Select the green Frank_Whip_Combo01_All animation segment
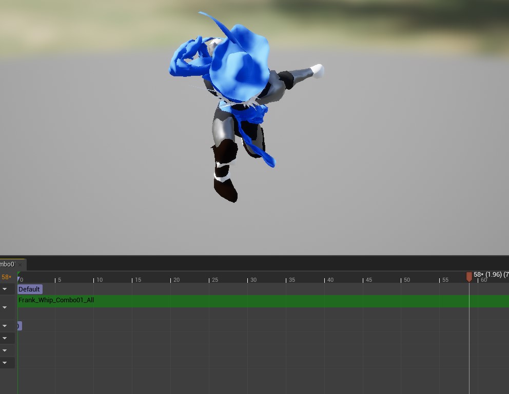The width and height of the screenshot is (509, 394). [257, 301]
